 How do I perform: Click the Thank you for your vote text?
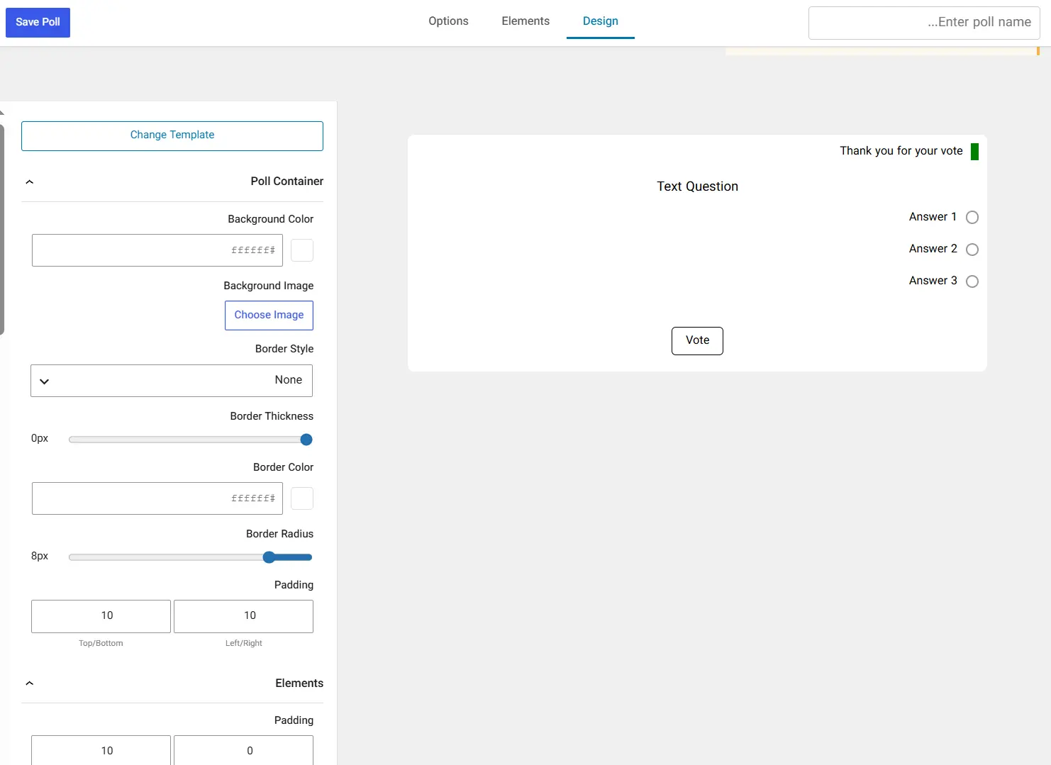pyautogui.click(x=901, y=151)
